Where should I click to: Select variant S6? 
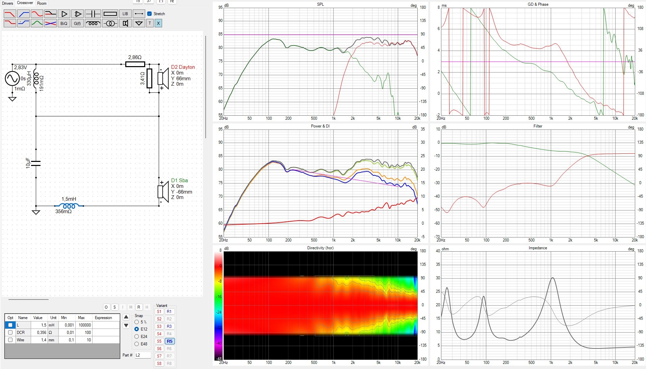[x=159, y=349]
